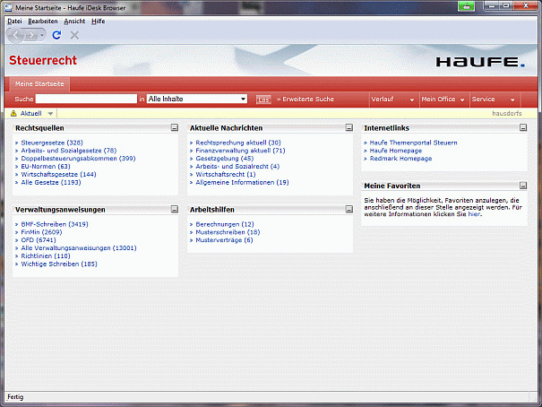Click the Steuerrecht heading
542x407 pixels.
coord(43,60)
